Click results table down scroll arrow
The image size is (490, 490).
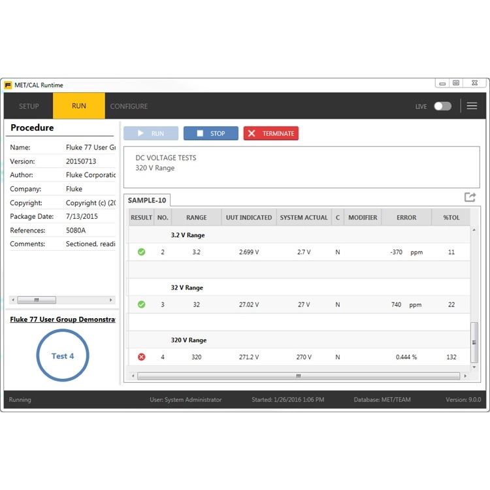tap(474, 367)
